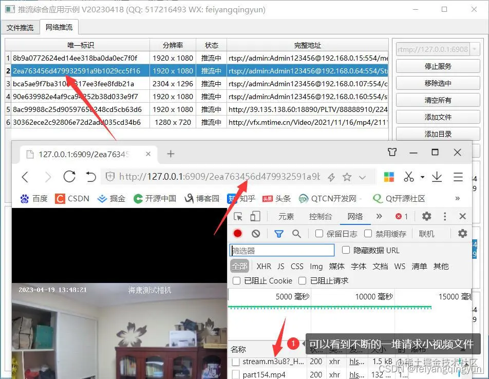
Task: Clear the network log with the ban icon
Action: [x=256, y=233]
